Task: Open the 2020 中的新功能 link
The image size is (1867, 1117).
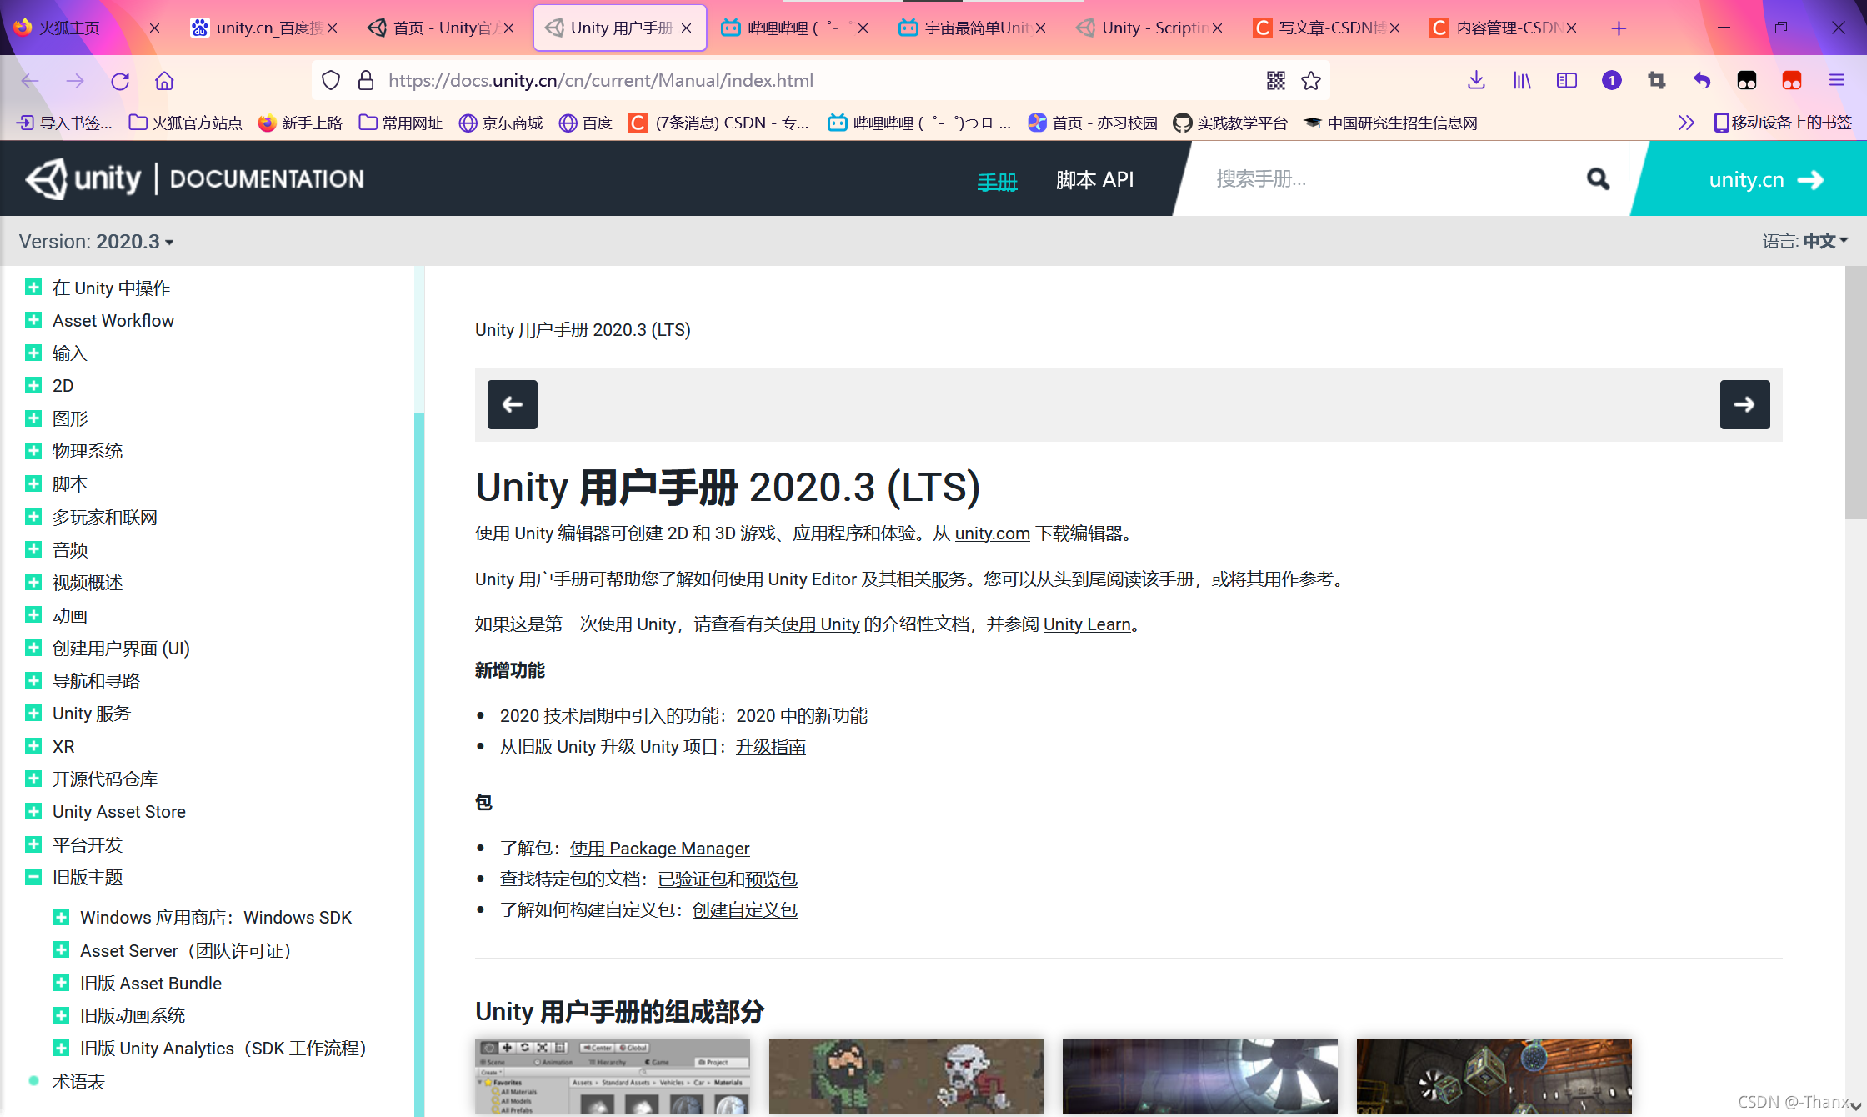Action: click(x=802, y=716)
